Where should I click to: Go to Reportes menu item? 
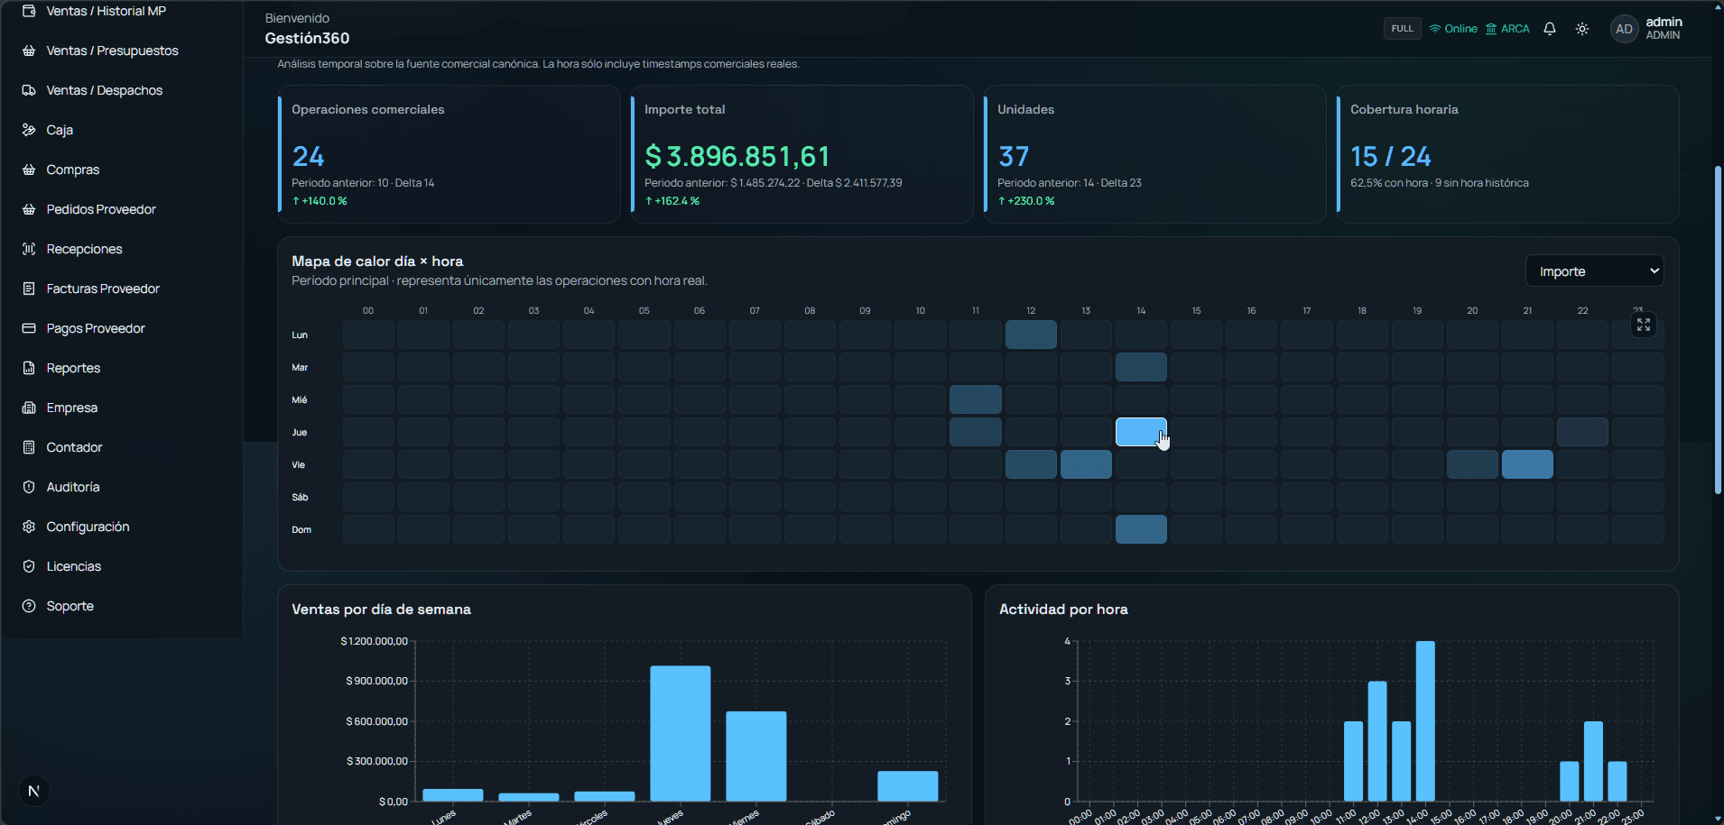tap(73, 368)
